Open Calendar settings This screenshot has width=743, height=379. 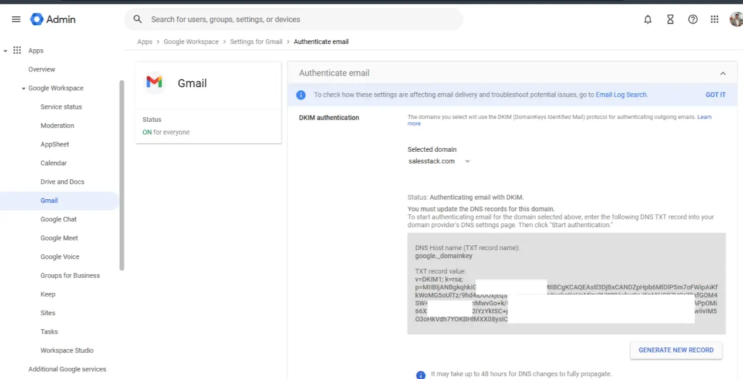click(53, 163)
